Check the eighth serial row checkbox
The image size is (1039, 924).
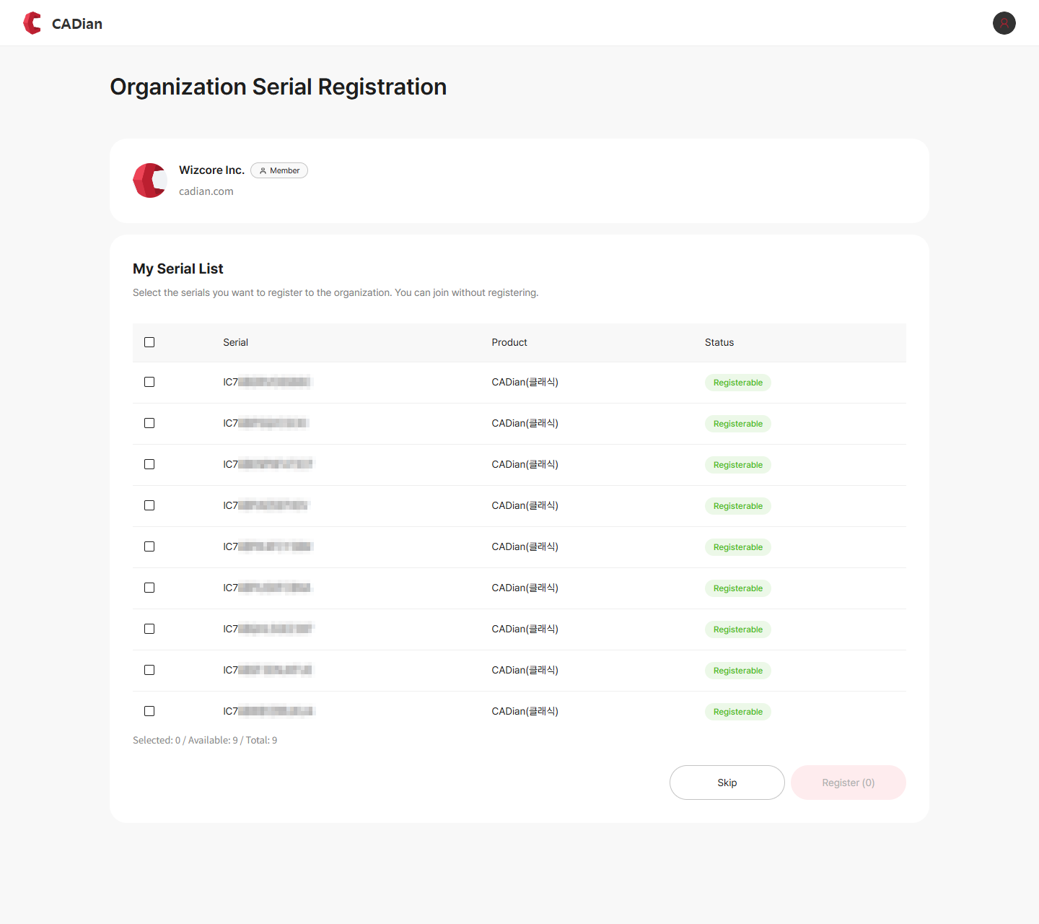pos(149,670)
